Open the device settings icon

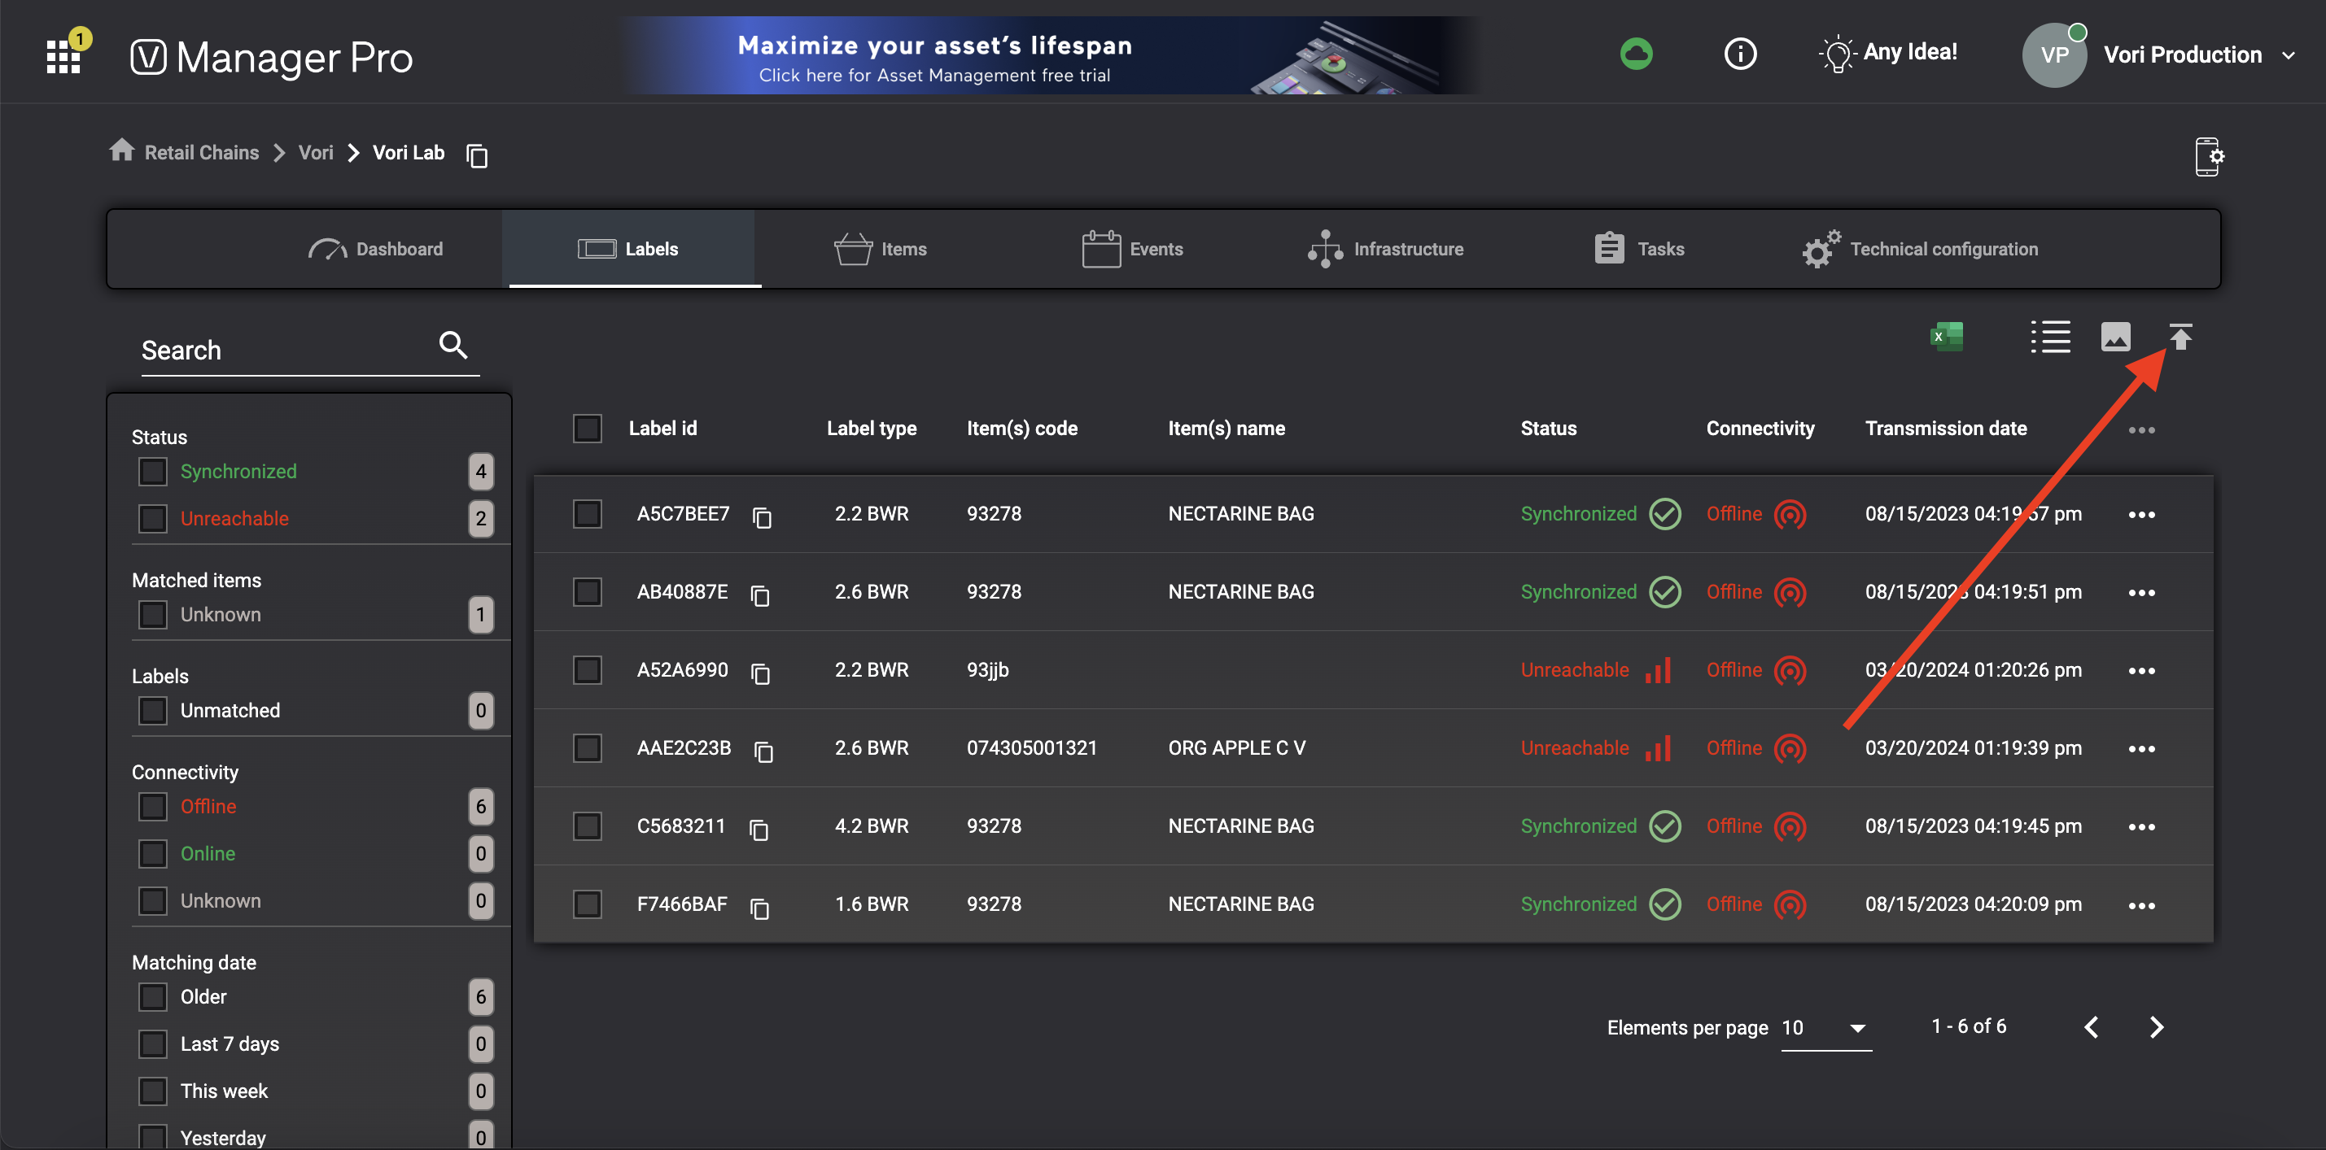pos(2208,157)
